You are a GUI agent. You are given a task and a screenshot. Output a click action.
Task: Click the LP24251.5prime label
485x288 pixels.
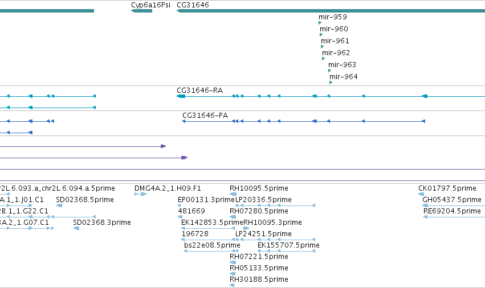(263, 234)
